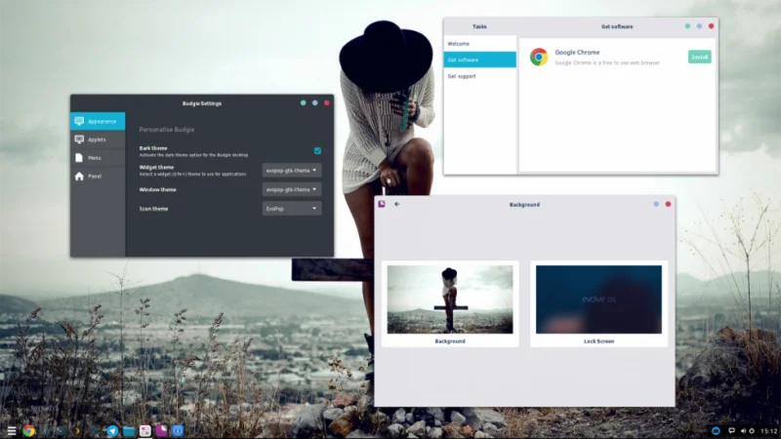Click the blue ring tray icon
Image resolution: width=781 pixels, height=439 pixels.
click(x=716, y=431)
